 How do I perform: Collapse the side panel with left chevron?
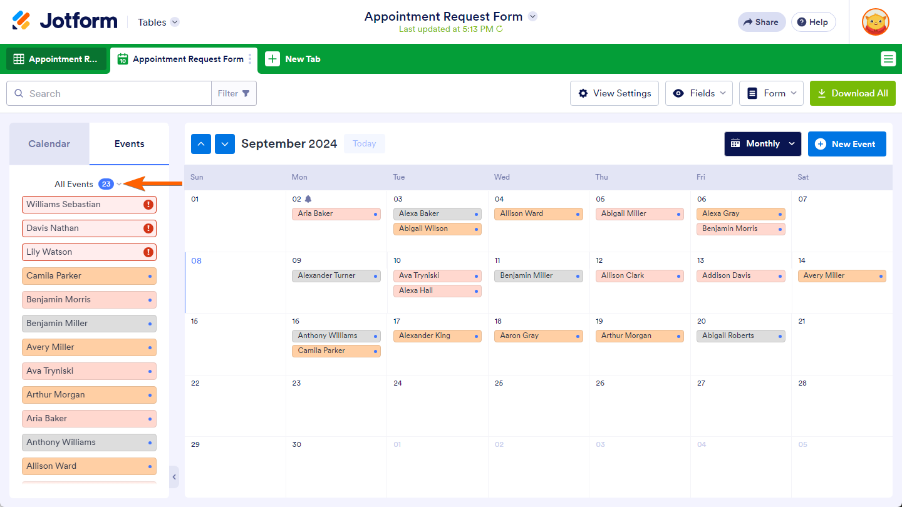(x=174, y=477)
